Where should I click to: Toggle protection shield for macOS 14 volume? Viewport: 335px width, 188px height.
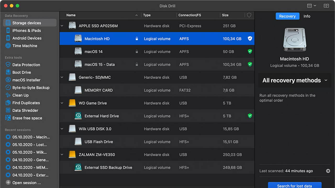250,52
